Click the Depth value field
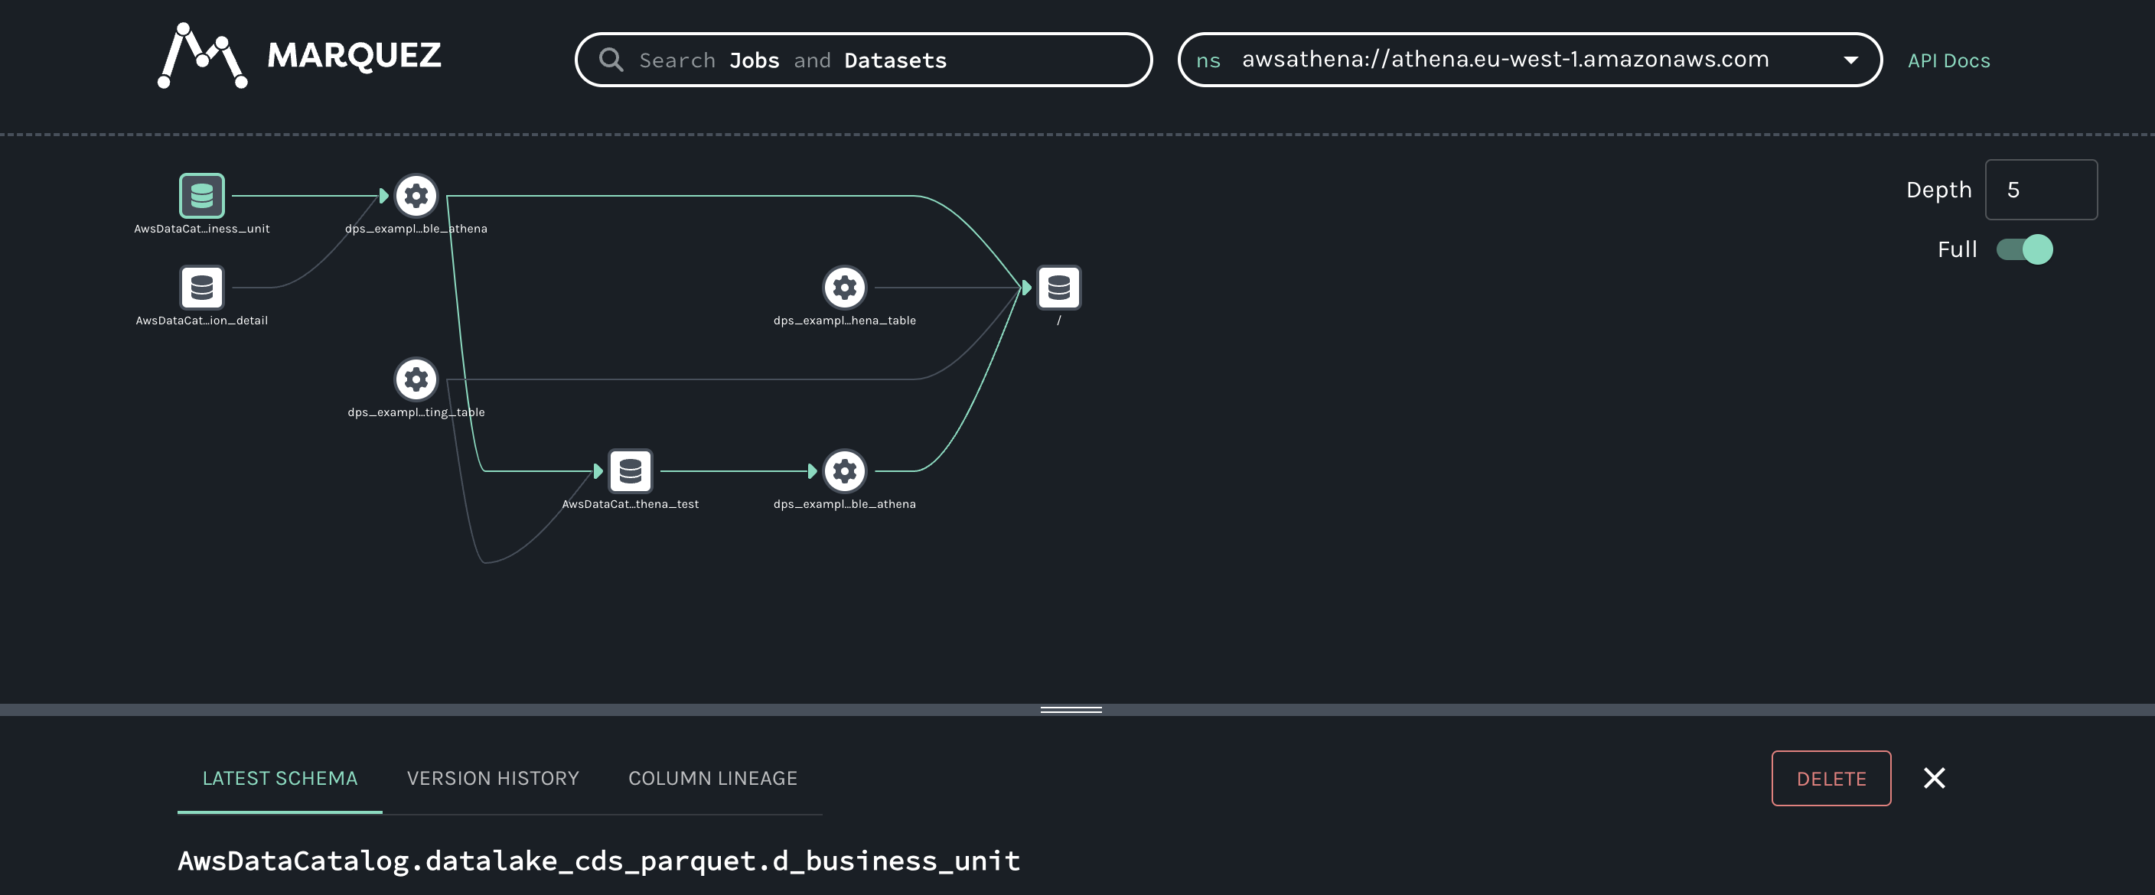The width and height of the screenshot is (2155, 895). (x=2040, y=190)
